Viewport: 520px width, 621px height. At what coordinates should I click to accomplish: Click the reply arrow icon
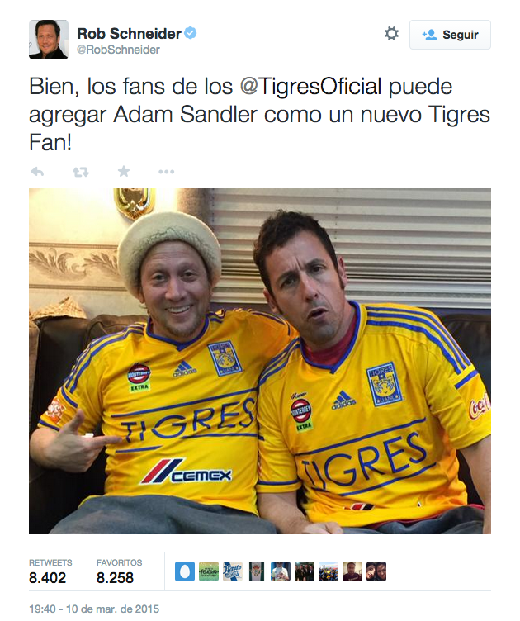(37, 172)
